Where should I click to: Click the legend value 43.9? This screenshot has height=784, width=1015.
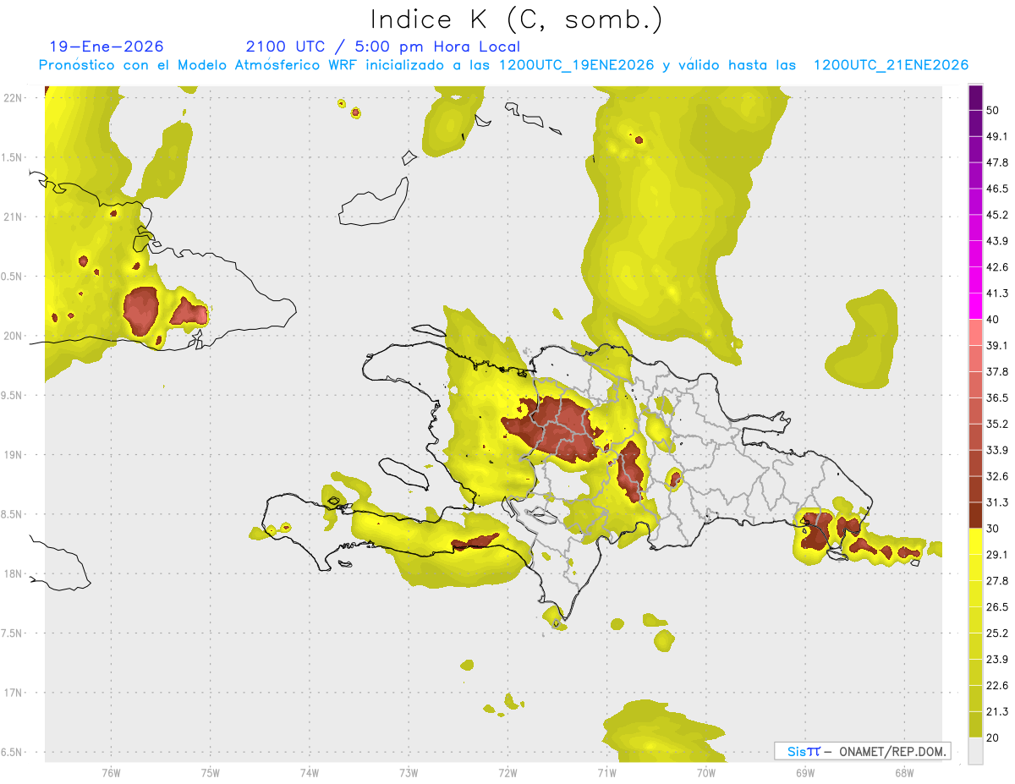pos(996,241)
